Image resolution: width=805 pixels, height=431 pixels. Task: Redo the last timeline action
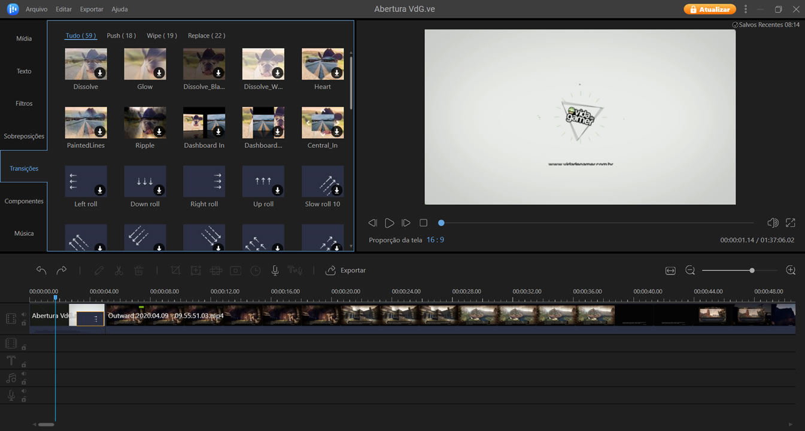(x=61, y=271)
